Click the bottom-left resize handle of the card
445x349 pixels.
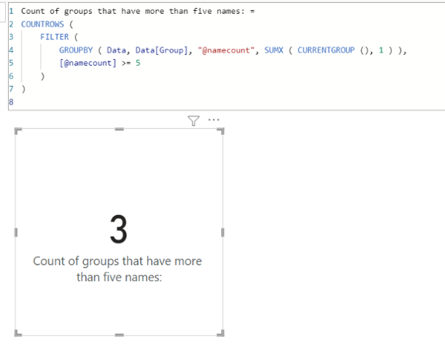click(18, 333)
